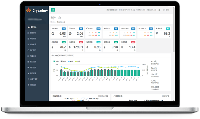Click the Dashboard breadcrumb label
The height and width of the screenshot is (119, 200).
point(61,22)
